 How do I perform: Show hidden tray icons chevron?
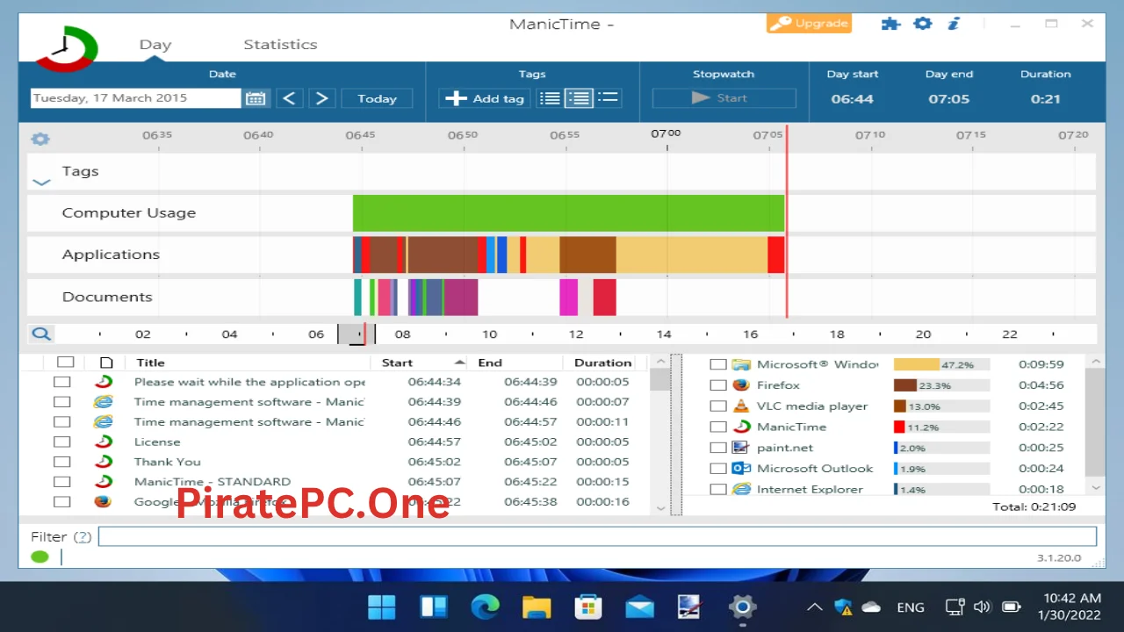[x=814, y=607]
